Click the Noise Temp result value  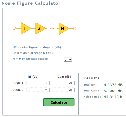(112, 97)
